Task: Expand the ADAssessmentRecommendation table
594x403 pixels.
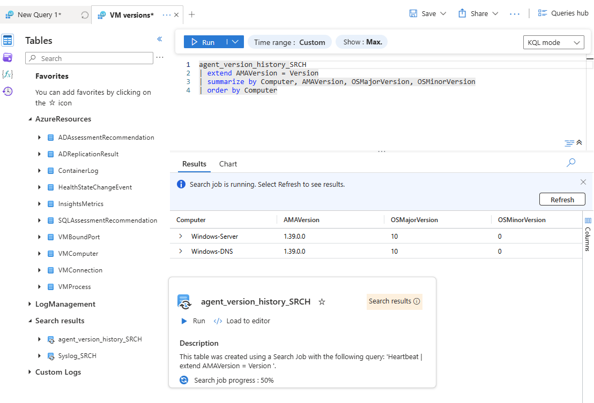Action: coord(39,138)
